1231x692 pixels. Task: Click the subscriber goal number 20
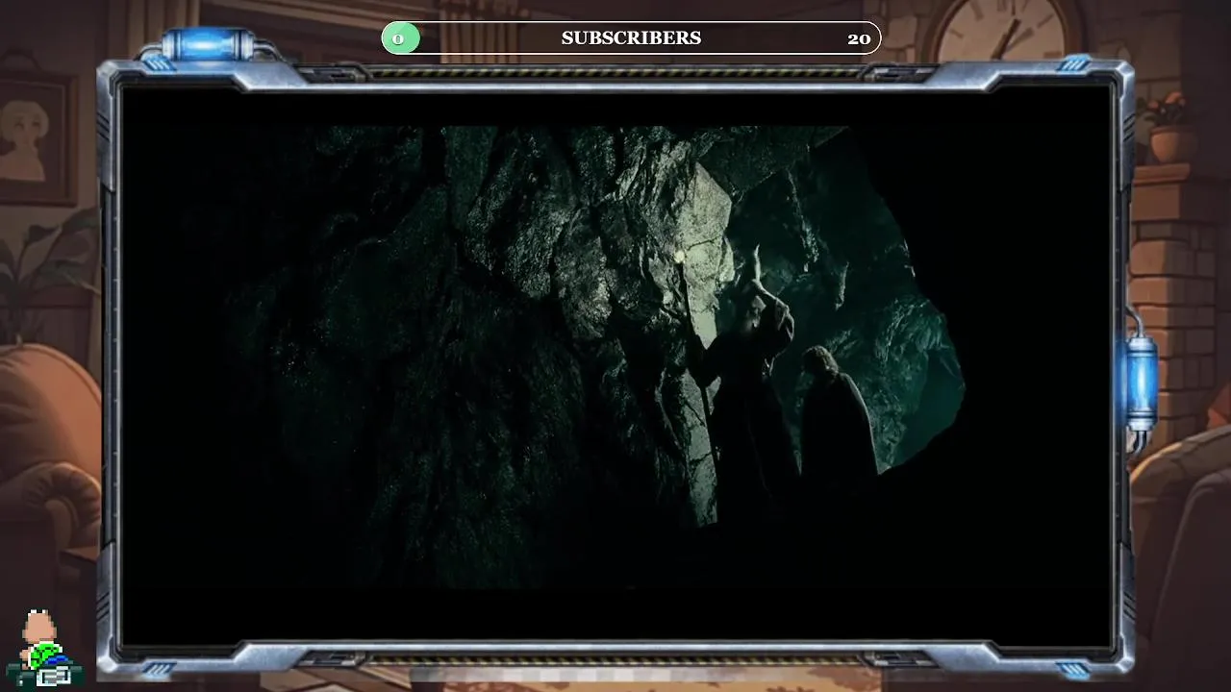[859, 39]
